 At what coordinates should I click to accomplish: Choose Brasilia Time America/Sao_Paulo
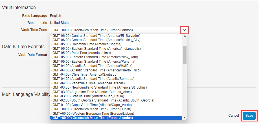point(87,96)
